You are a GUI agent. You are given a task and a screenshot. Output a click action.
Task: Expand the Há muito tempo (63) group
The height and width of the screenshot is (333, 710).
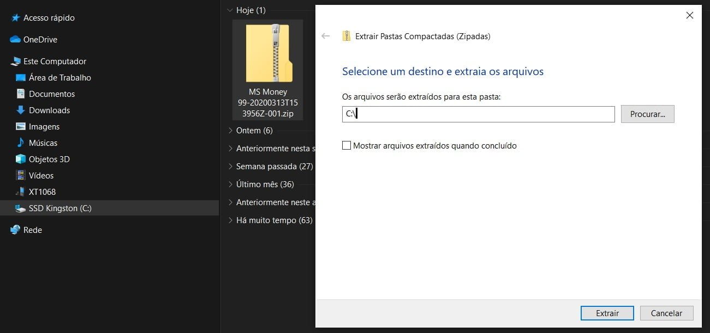[230, 220]
